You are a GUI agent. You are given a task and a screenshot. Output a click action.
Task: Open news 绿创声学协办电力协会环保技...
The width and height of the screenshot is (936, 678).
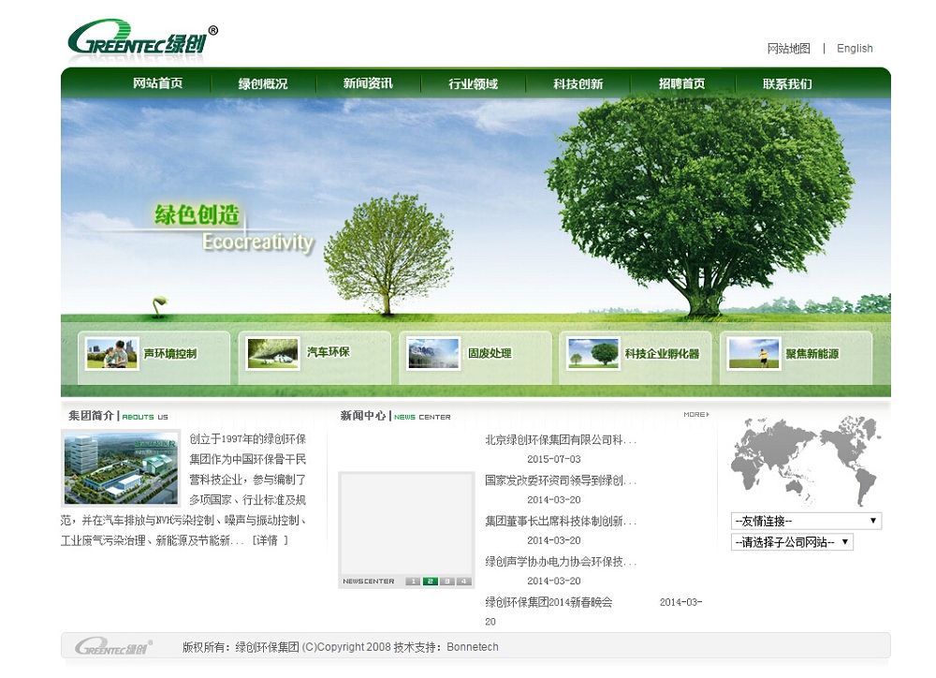coord(561,562)
